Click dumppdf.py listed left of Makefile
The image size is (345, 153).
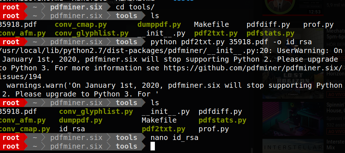159,25
